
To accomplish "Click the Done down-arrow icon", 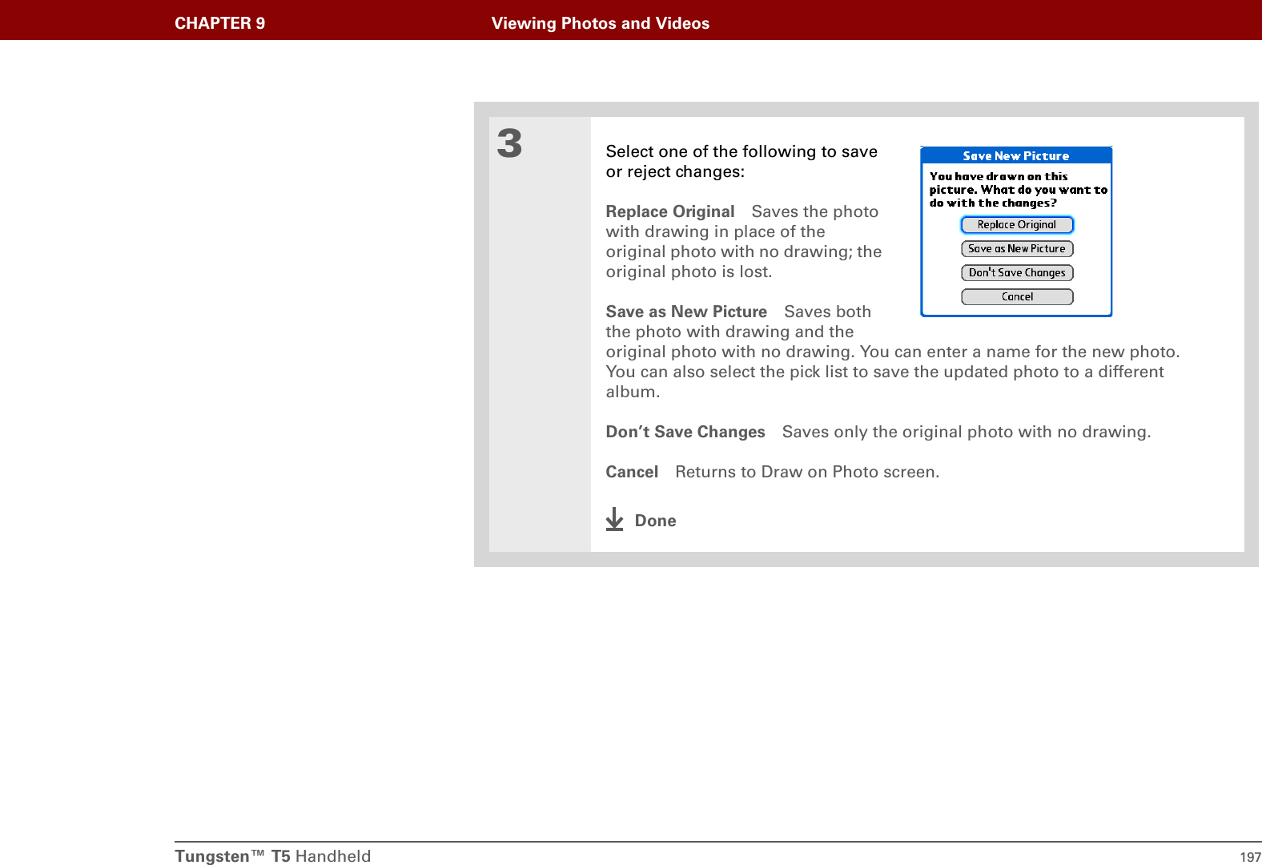I will 614,519.
